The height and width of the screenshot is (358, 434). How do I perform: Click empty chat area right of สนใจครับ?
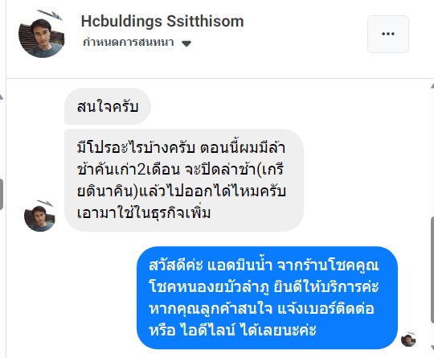(x=276, y=106)
